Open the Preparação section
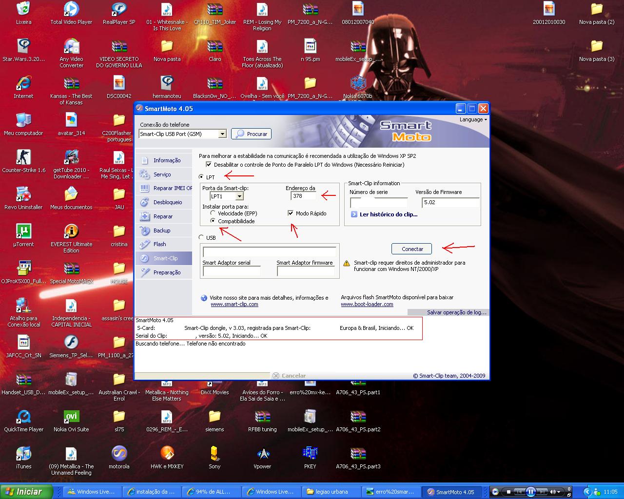Screen dimensions: 624x499 pos(167,272)
